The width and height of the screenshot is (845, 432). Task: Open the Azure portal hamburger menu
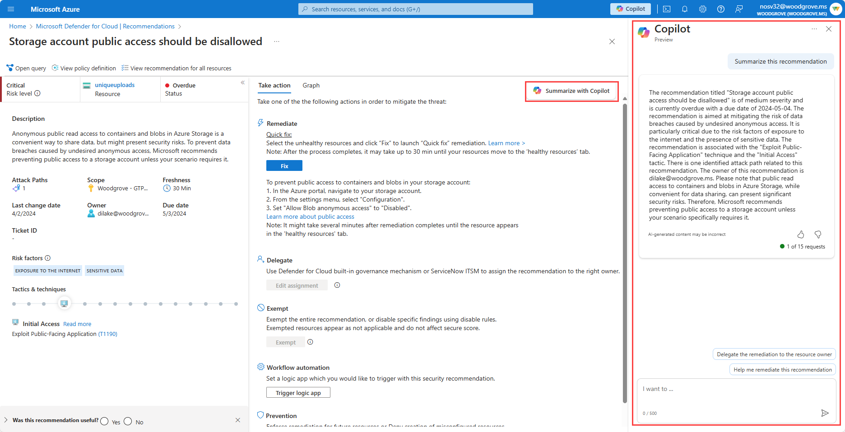pyautogui.click(x=11, y=9)
